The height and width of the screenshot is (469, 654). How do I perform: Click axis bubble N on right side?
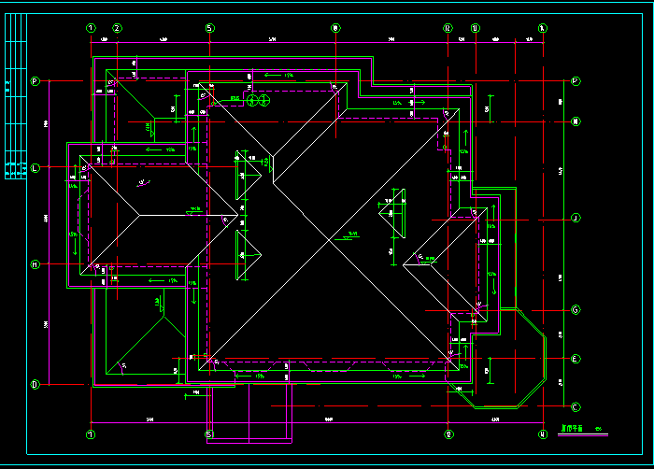(x=576, y=121)
